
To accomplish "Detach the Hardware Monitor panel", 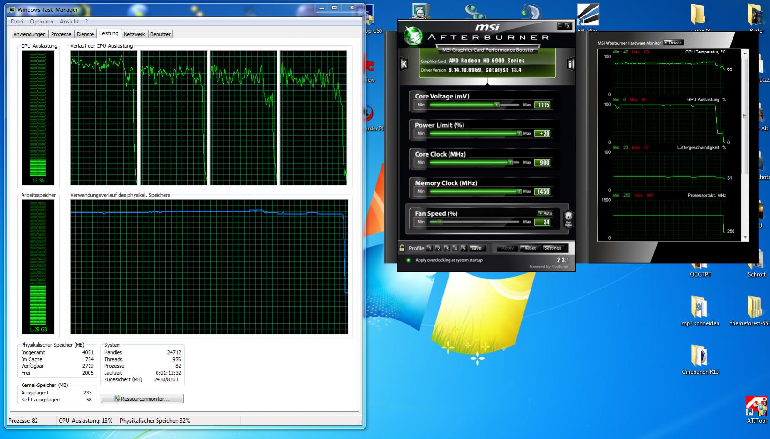I will [x=673, y=43].
